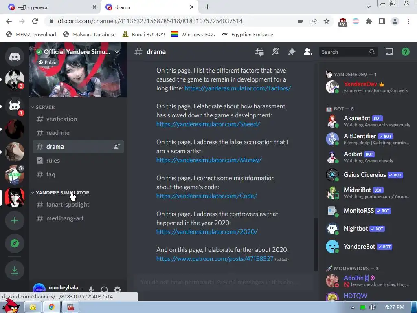
Task: Open Chrome tab search dropdown arrow
Action: click(368, 7)
